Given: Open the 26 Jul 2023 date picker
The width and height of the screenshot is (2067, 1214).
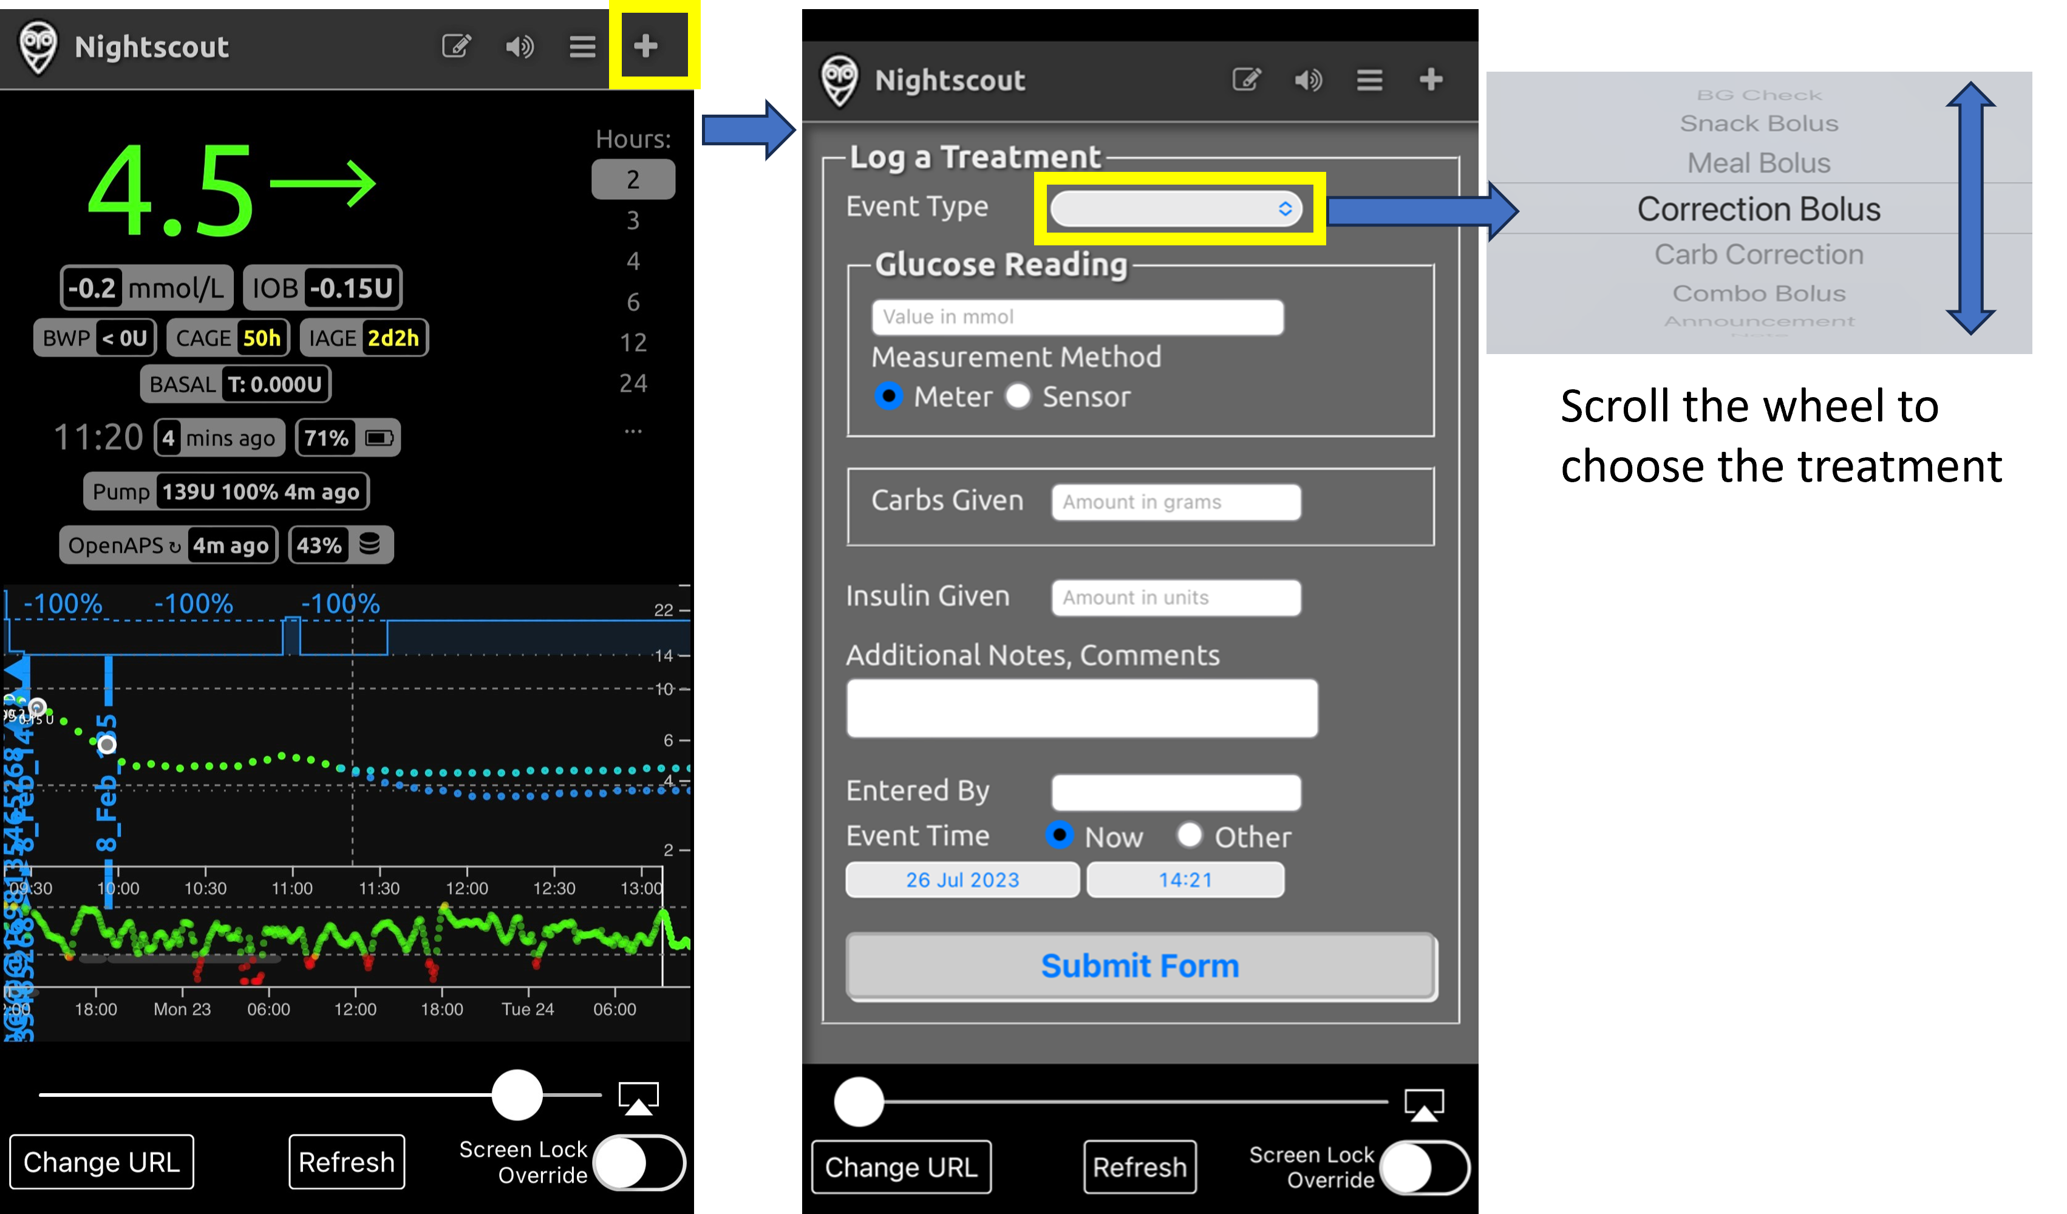Looking at the screenshot, I should (962, 880).
